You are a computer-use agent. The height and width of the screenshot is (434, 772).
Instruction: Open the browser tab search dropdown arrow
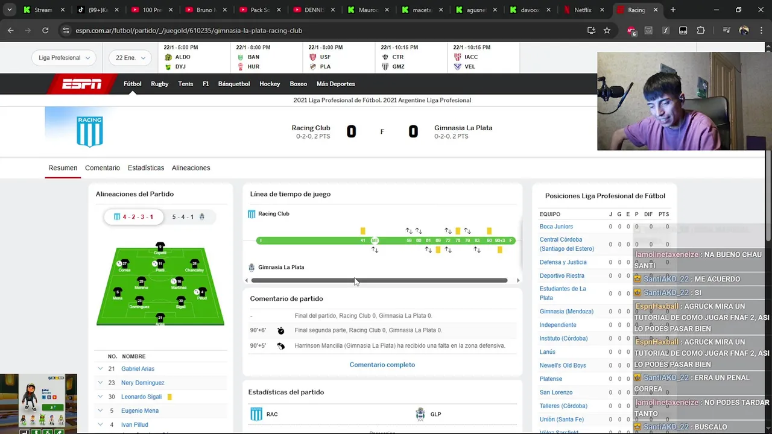(9, 10)
